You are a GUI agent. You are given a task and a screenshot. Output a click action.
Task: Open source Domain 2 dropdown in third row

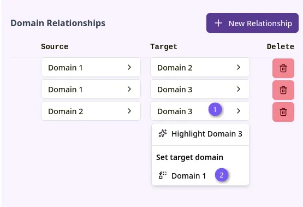[91, 111]
